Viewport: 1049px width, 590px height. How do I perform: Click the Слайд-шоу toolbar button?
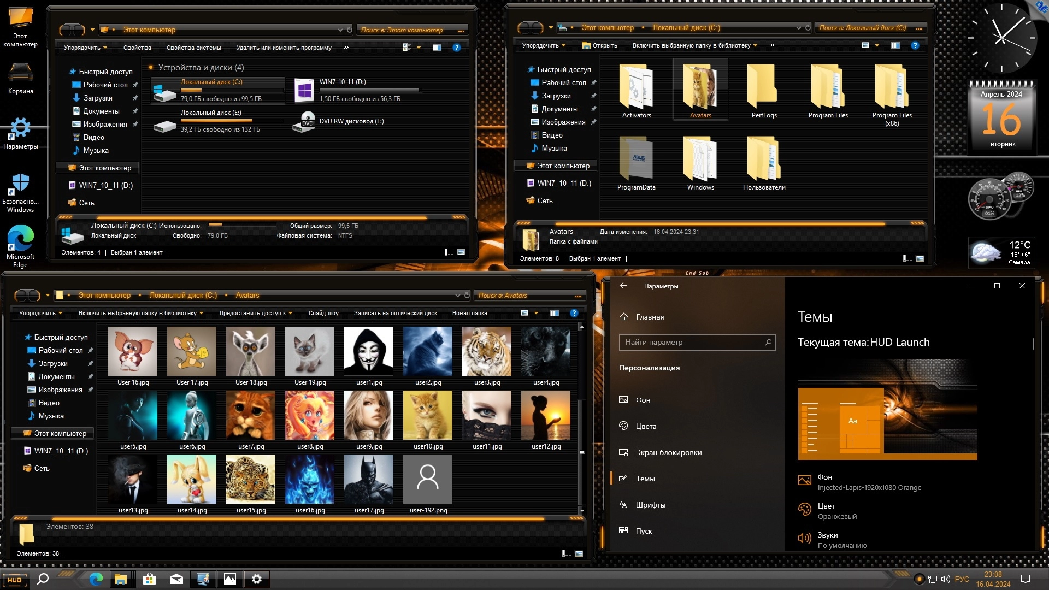pos(323,313)
